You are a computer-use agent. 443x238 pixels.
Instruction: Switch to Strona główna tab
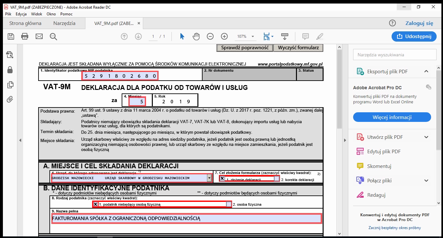click(x=25, y=23)
